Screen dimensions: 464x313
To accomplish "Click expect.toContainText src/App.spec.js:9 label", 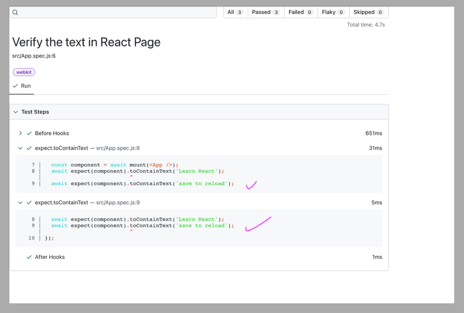I will pyautogui.click(x=87, y=202).
